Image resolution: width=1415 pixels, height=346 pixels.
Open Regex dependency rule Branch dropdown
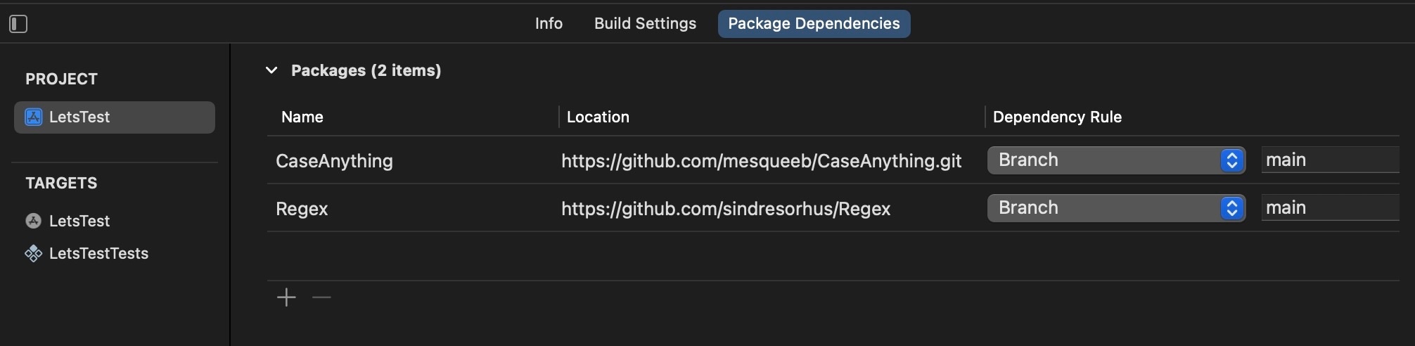(1116, 208)
